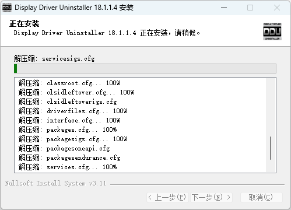Cancel installation with 取消(C) button
Screen dimensions: 291x210
(261, 197)
